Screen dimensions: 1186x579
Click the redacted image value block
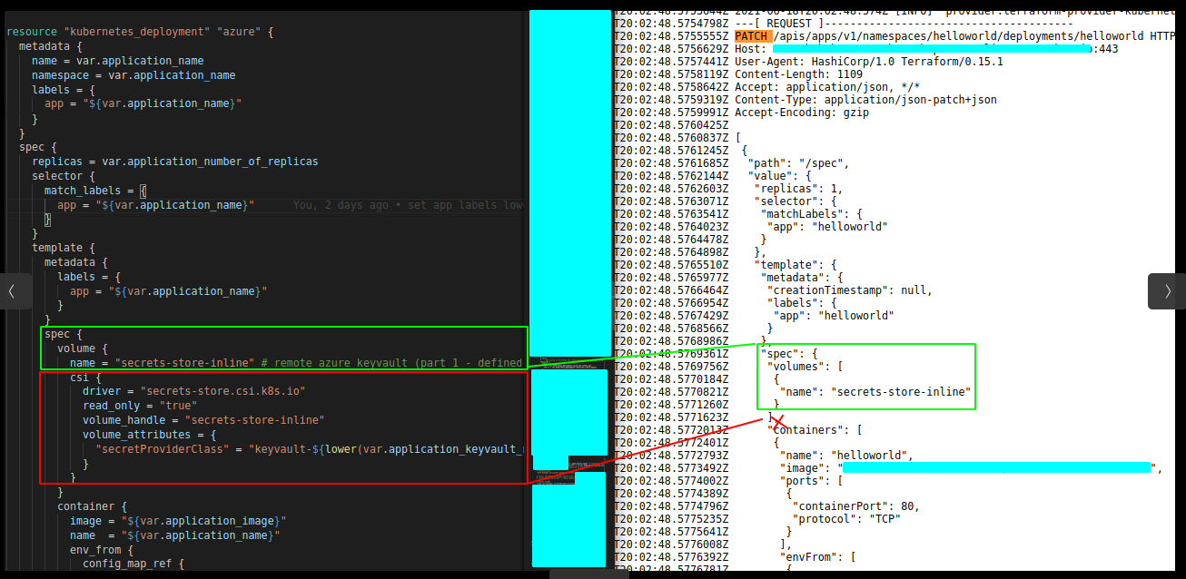[x=994, y=467]
